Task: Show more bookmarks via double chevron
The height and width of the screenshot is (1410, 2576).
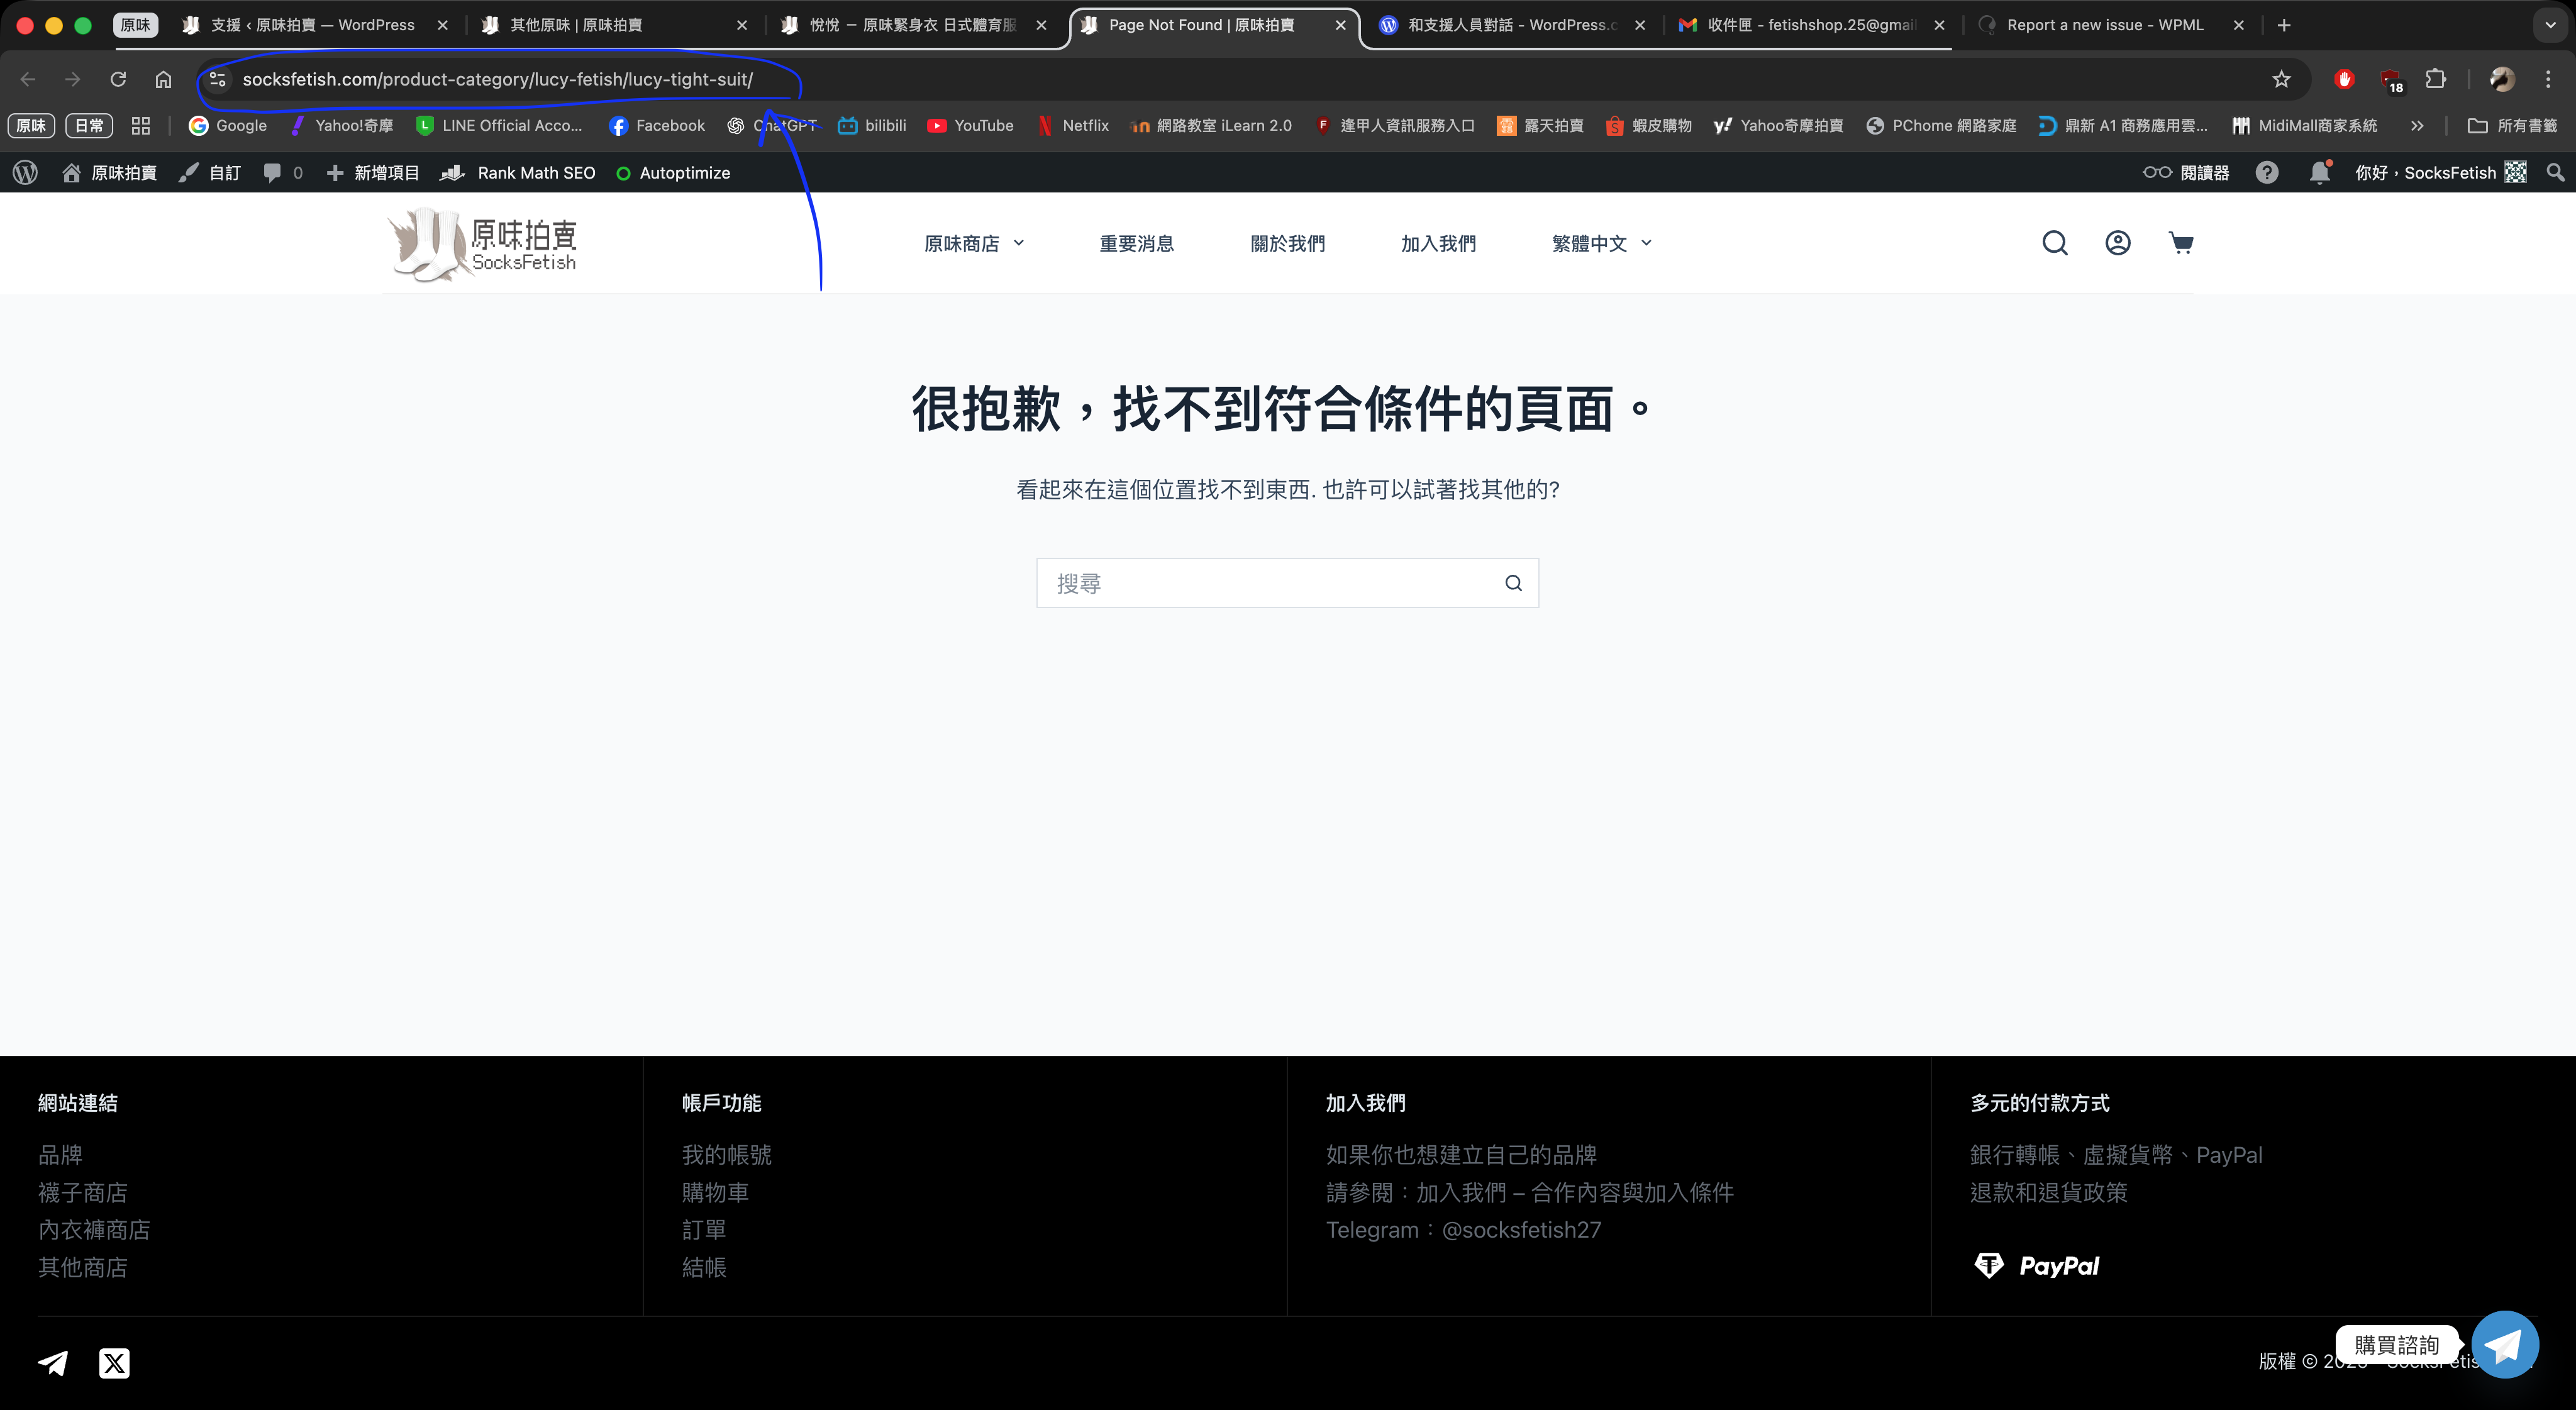Action: coord(2417,126)
